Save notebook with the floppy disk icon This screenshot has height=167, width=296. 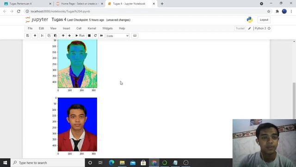tap(28, 36)
